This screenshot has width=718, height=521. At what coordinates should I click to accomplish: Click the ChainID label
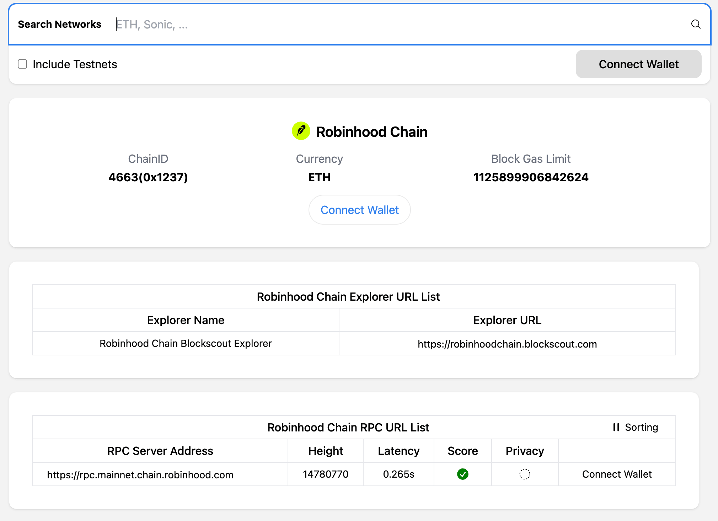pyautogui.click(x=148, y=159)
